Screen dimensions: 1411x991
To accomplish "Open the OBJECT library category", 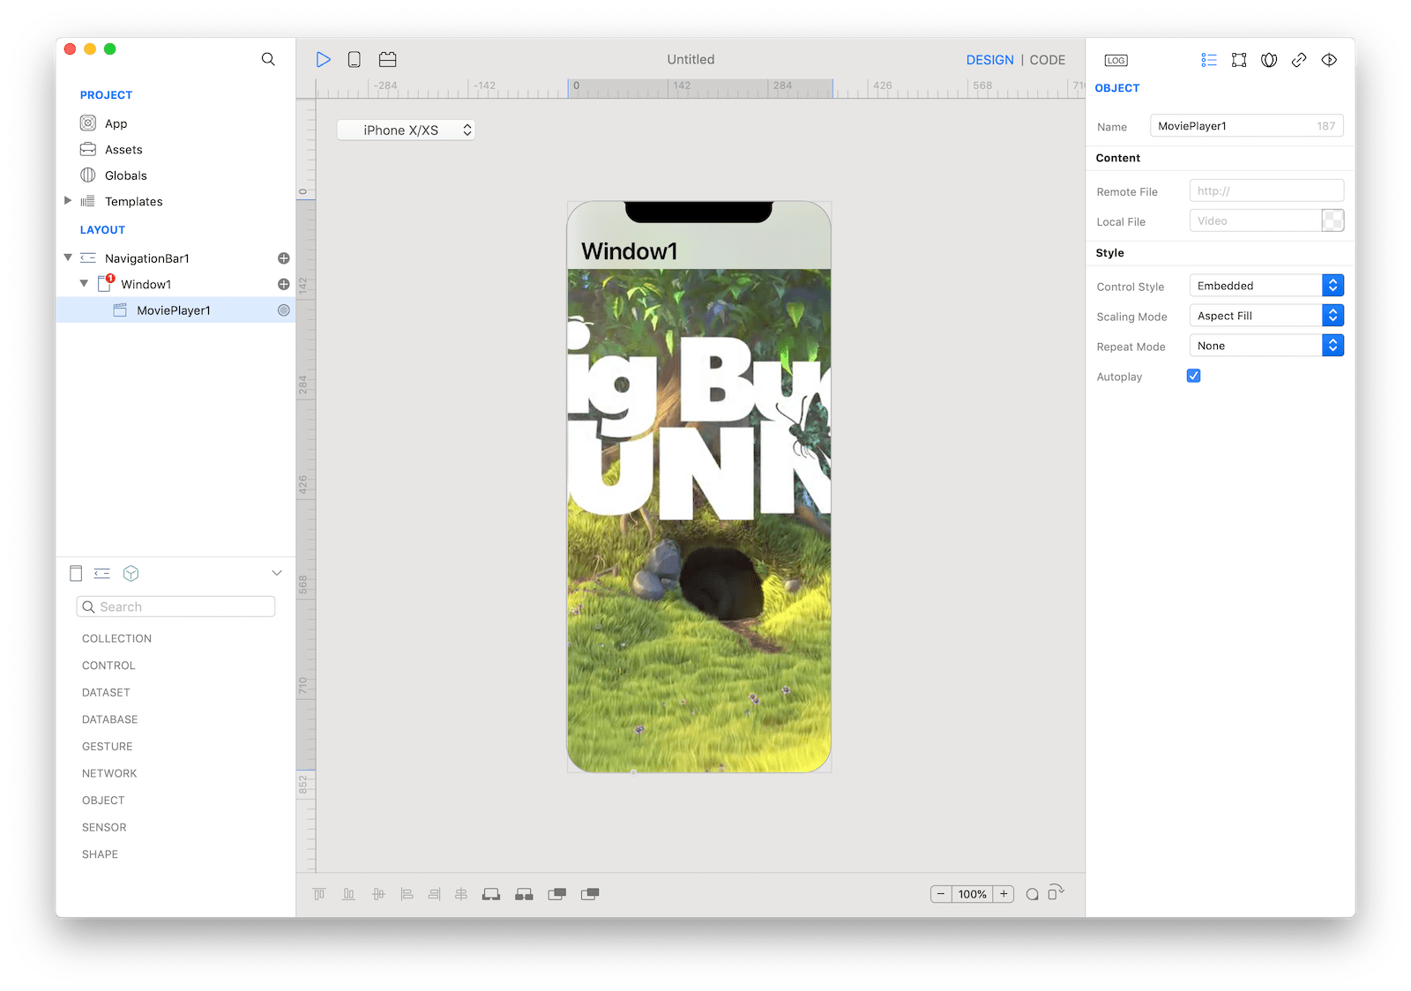I will (103, 801).
